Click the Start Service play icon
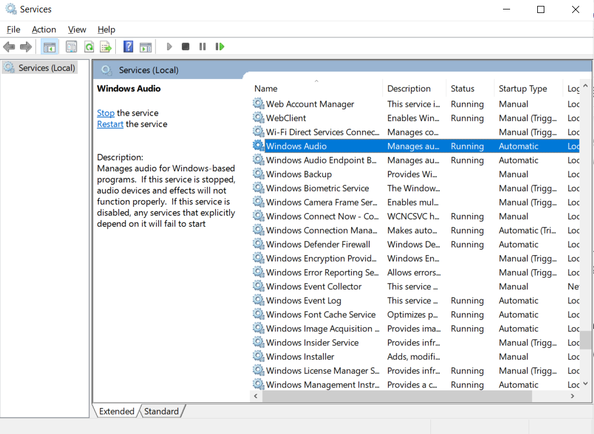 (170, 47)
